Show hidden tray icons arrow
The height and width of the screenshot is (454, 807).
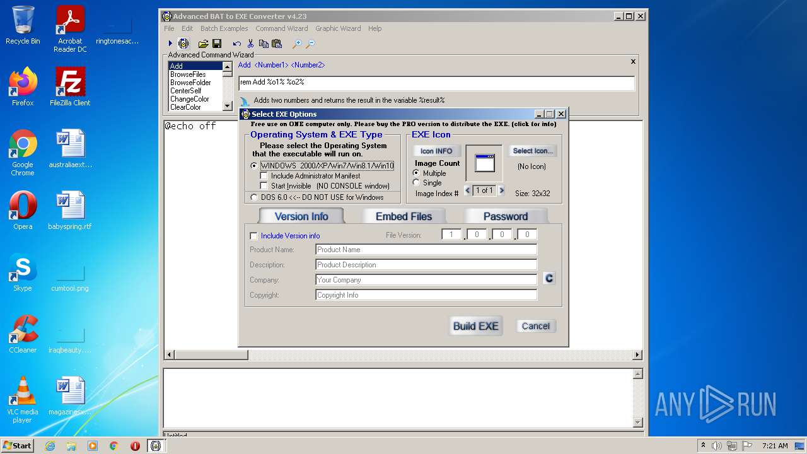coord(703,446)
